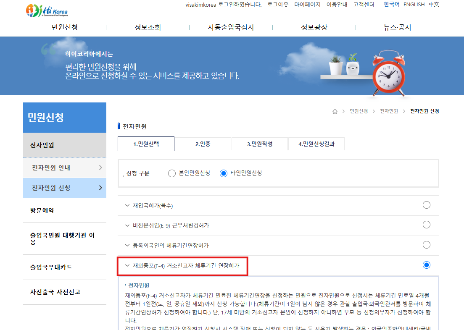Switch language to ENGLISH
The width and height of the screenshot is (464, 330).
(414, 5)
